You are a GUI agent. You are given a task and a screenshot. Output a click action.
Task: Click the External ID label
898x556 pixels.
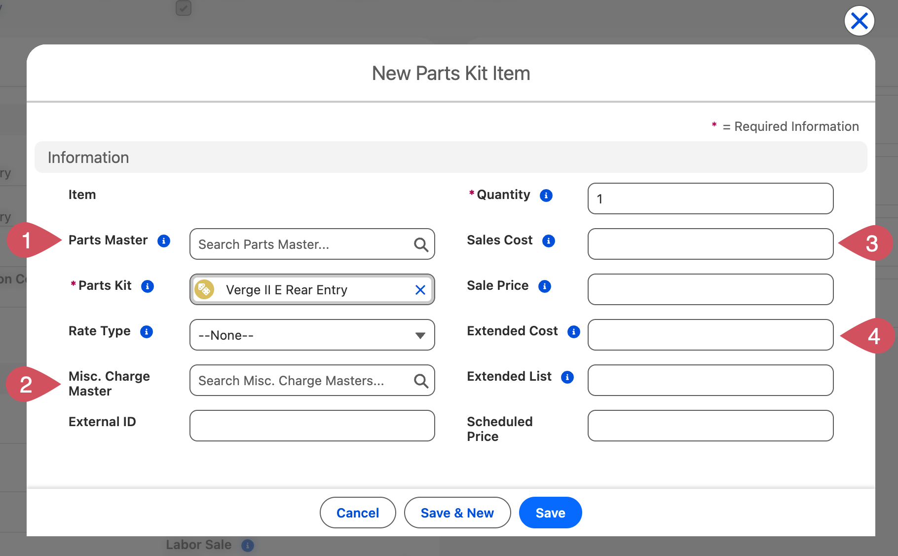click(x=102, y=422)
